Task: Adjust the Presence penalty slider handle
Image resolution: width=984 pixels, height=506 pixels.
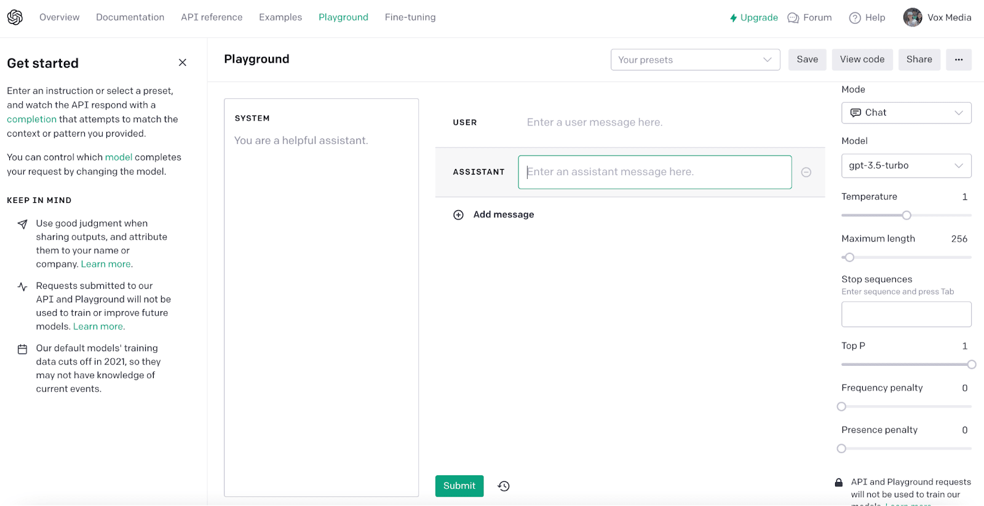Action: click(841, 449)
